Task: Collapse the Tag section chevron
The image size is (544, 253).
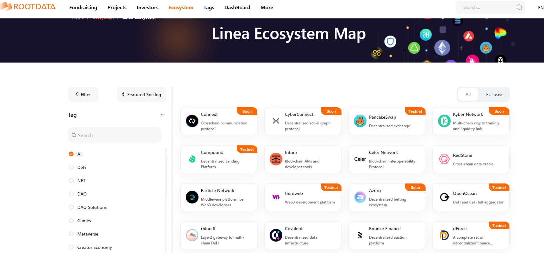Action: coord(162,115)
